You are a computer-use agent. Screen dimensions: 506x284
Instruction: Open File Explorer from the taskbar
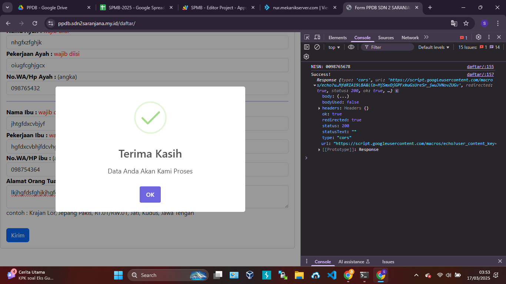299,275
